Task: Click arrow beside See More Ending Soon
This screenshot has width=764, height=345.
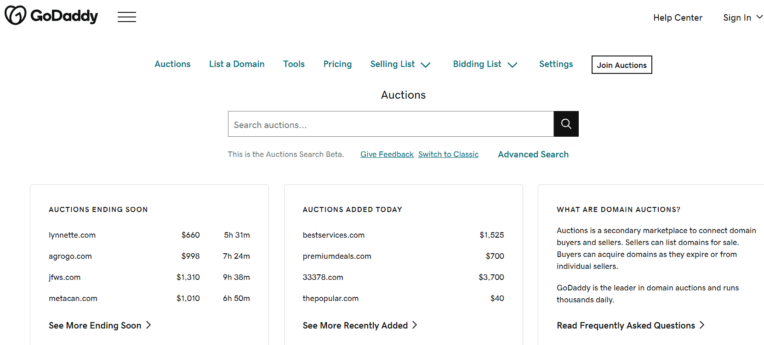Action: pyautogui.click(x=148, y=325)
